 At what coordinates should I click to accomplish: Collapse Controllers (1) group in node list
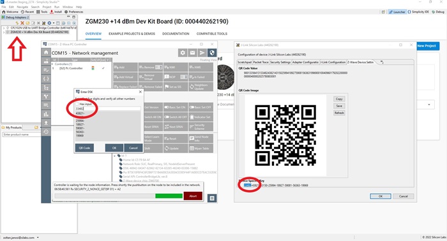52,64
